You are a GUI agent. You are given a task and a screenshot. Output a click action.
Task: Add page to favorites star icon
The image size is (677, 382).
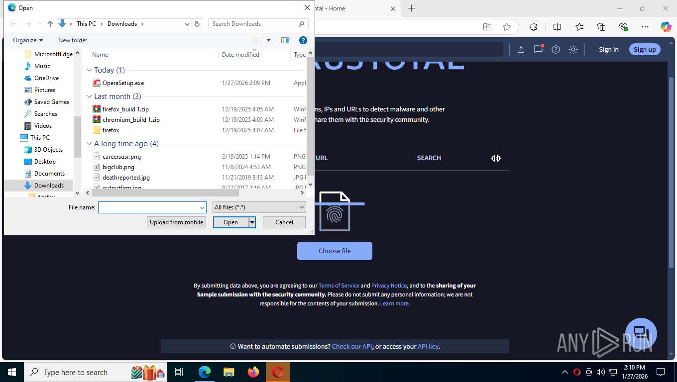506,27
